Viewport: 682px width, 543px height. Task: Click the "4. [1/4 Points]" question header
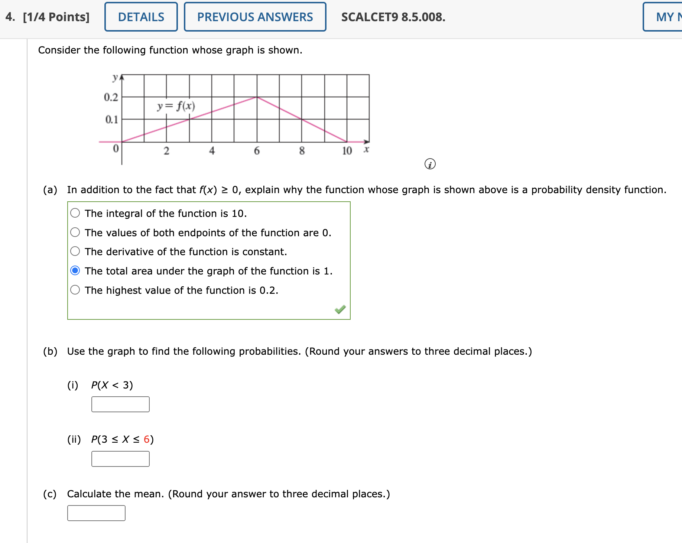(46, 17)
